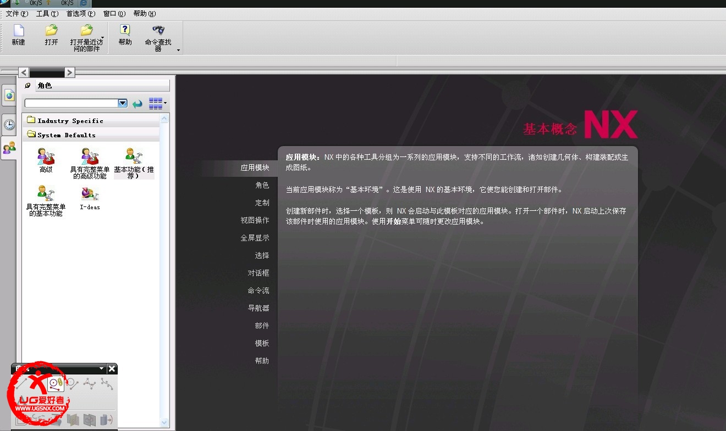This screenshot has width=726, height=431.
Task: Select the highlighted circle-and-line basic curves tool
Action: tap(55, 384)
